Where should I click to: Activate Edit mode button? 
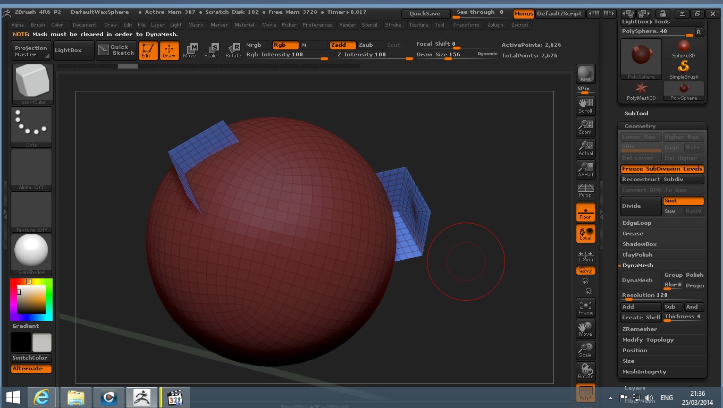[148, 50]
